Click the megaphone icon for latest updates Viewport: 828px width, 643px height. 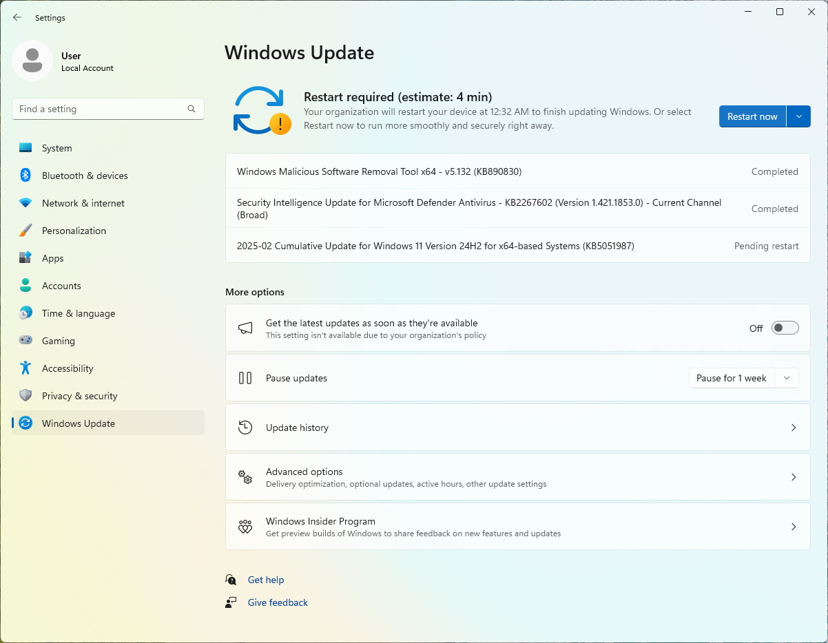(x=245, y=328)
